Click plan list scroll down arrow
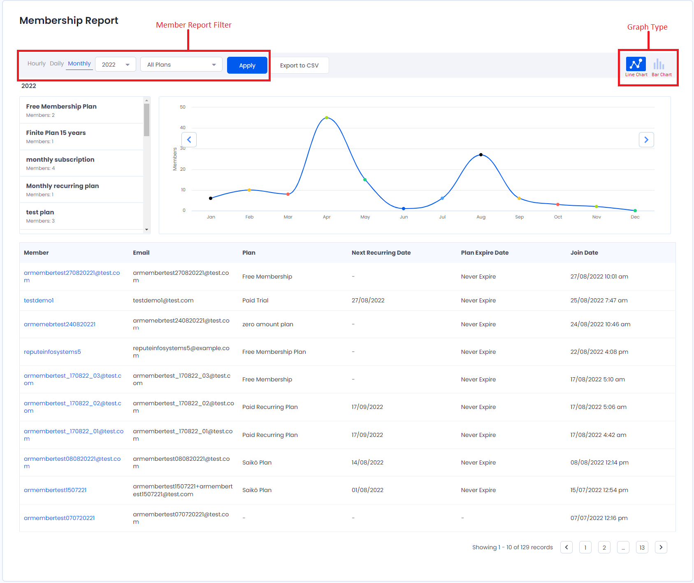694x583 pixels. click(147, 230)
